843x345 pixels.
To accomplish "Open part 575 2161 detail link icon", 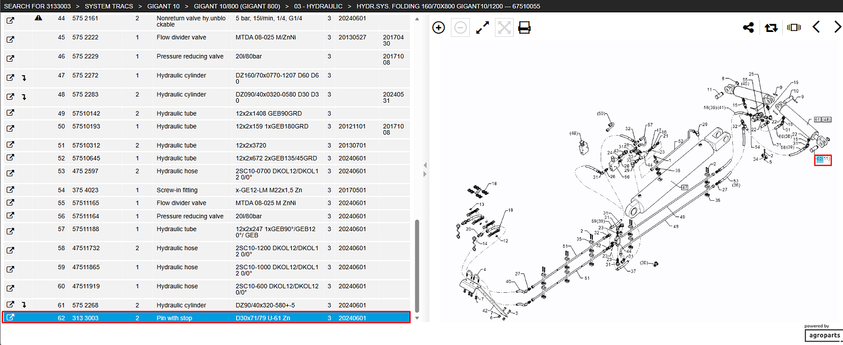I will [10, 20].
